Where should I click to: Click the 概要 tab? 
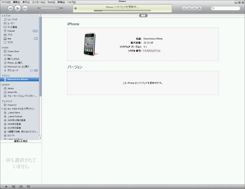pos(143,16)
